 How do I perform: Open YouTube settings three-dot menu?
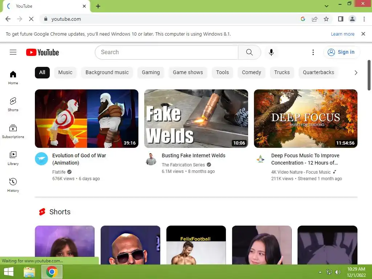tap(313, 52)
